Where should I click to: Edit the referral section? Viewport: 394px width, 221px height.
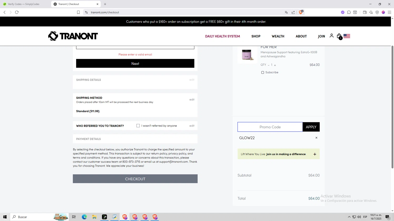tap(192, 126)
